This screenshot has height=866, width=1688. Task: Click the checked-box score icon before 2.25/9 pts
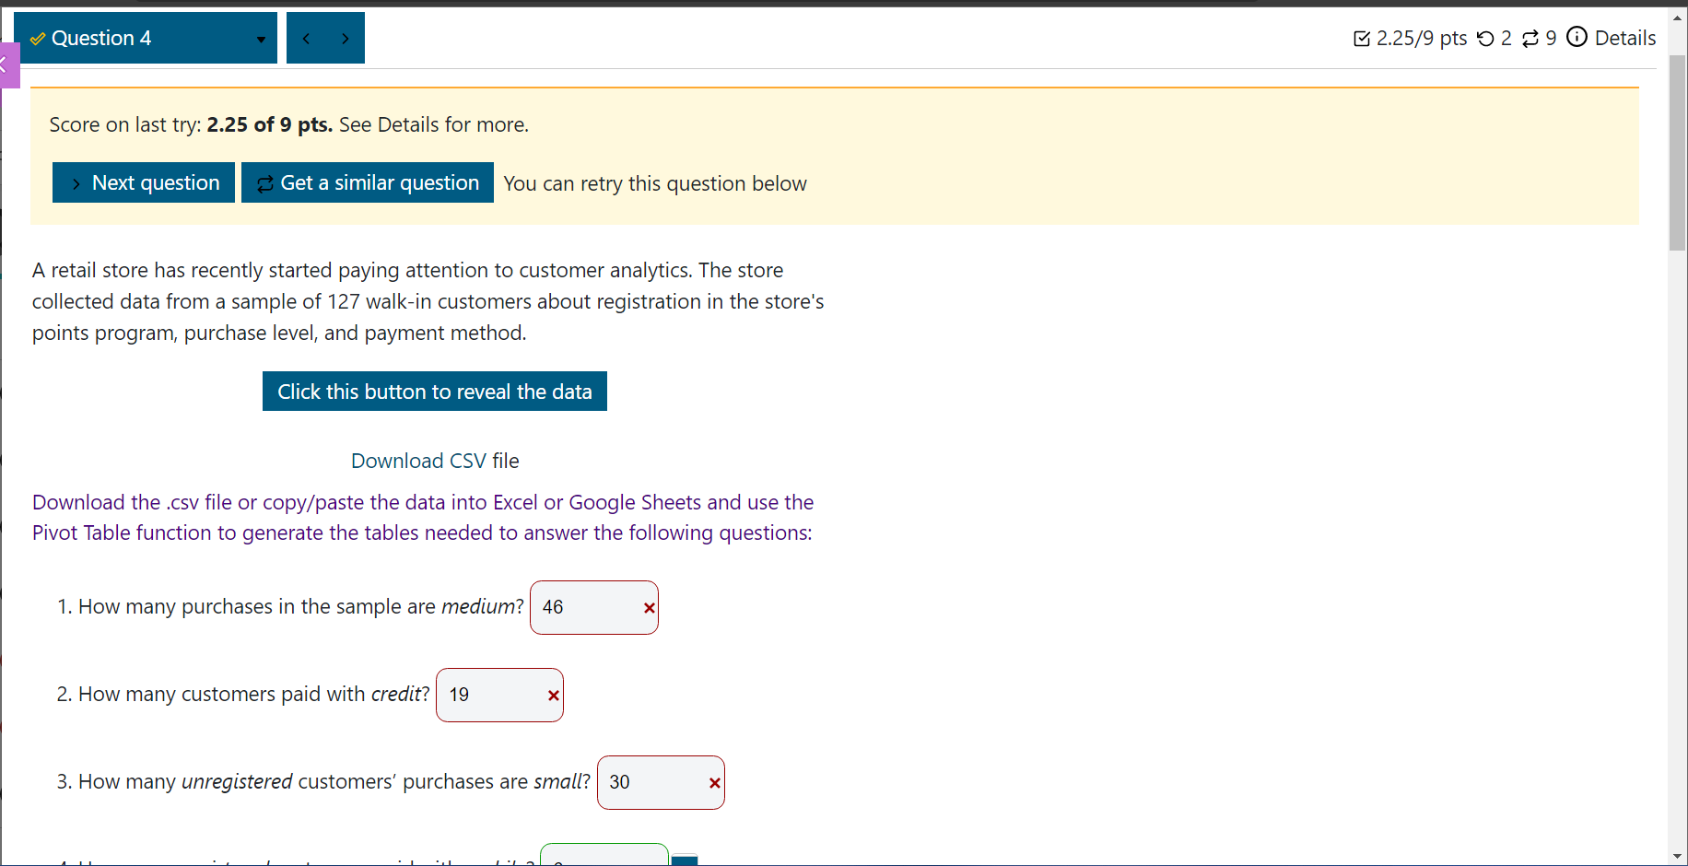coord(1363,38)
